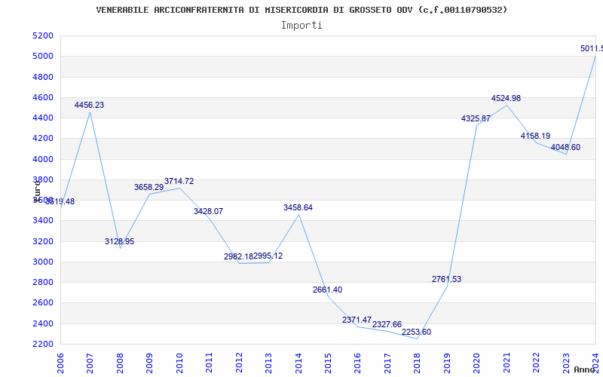Select the 2400 y-axis value
The image size is (603, 377).
click(43, 323)
